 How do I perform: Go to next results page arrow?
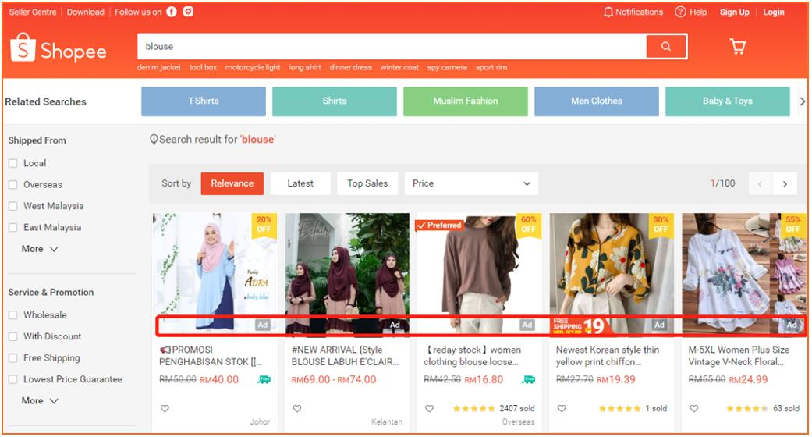click(785, 183)
